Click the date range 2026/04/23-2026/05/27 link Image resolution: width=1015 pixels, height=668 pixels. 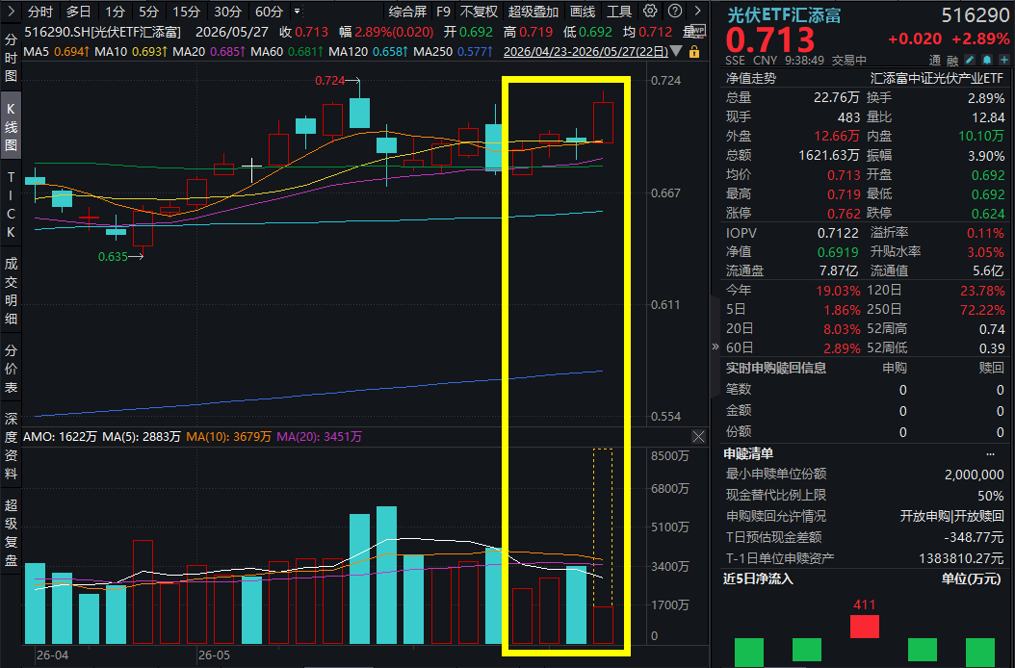point(586,51)
